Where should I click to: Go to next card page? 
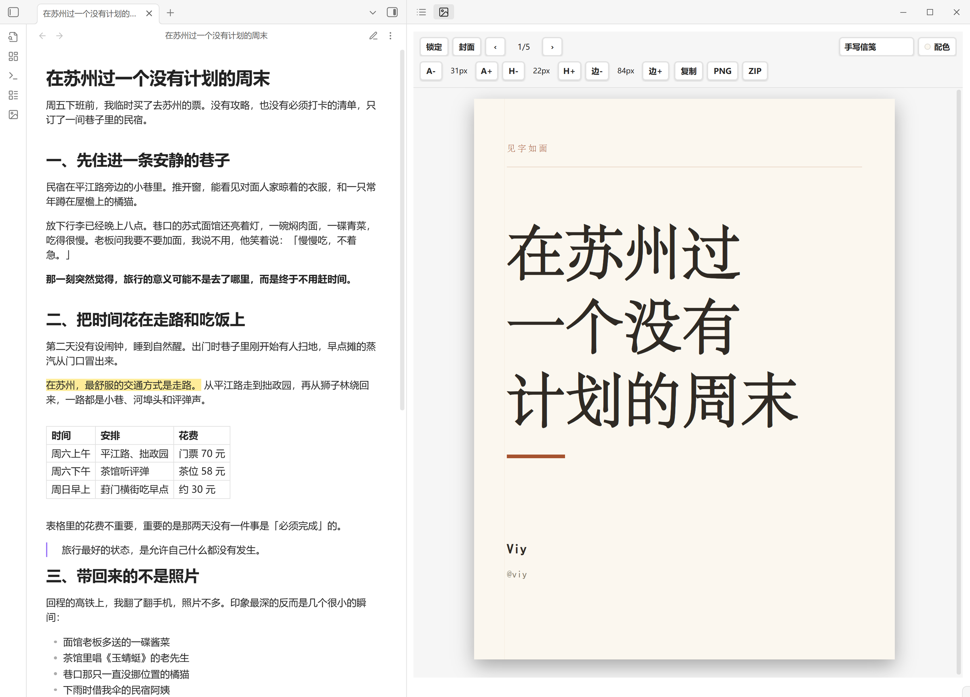pyautogui.click(x=552, y=47)
